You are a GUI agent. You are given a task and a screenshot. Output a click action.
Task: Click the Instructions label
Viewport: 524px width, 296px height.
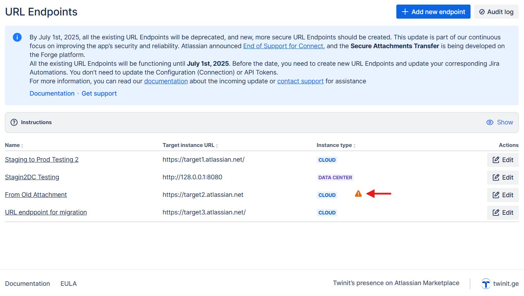point(36,122)
